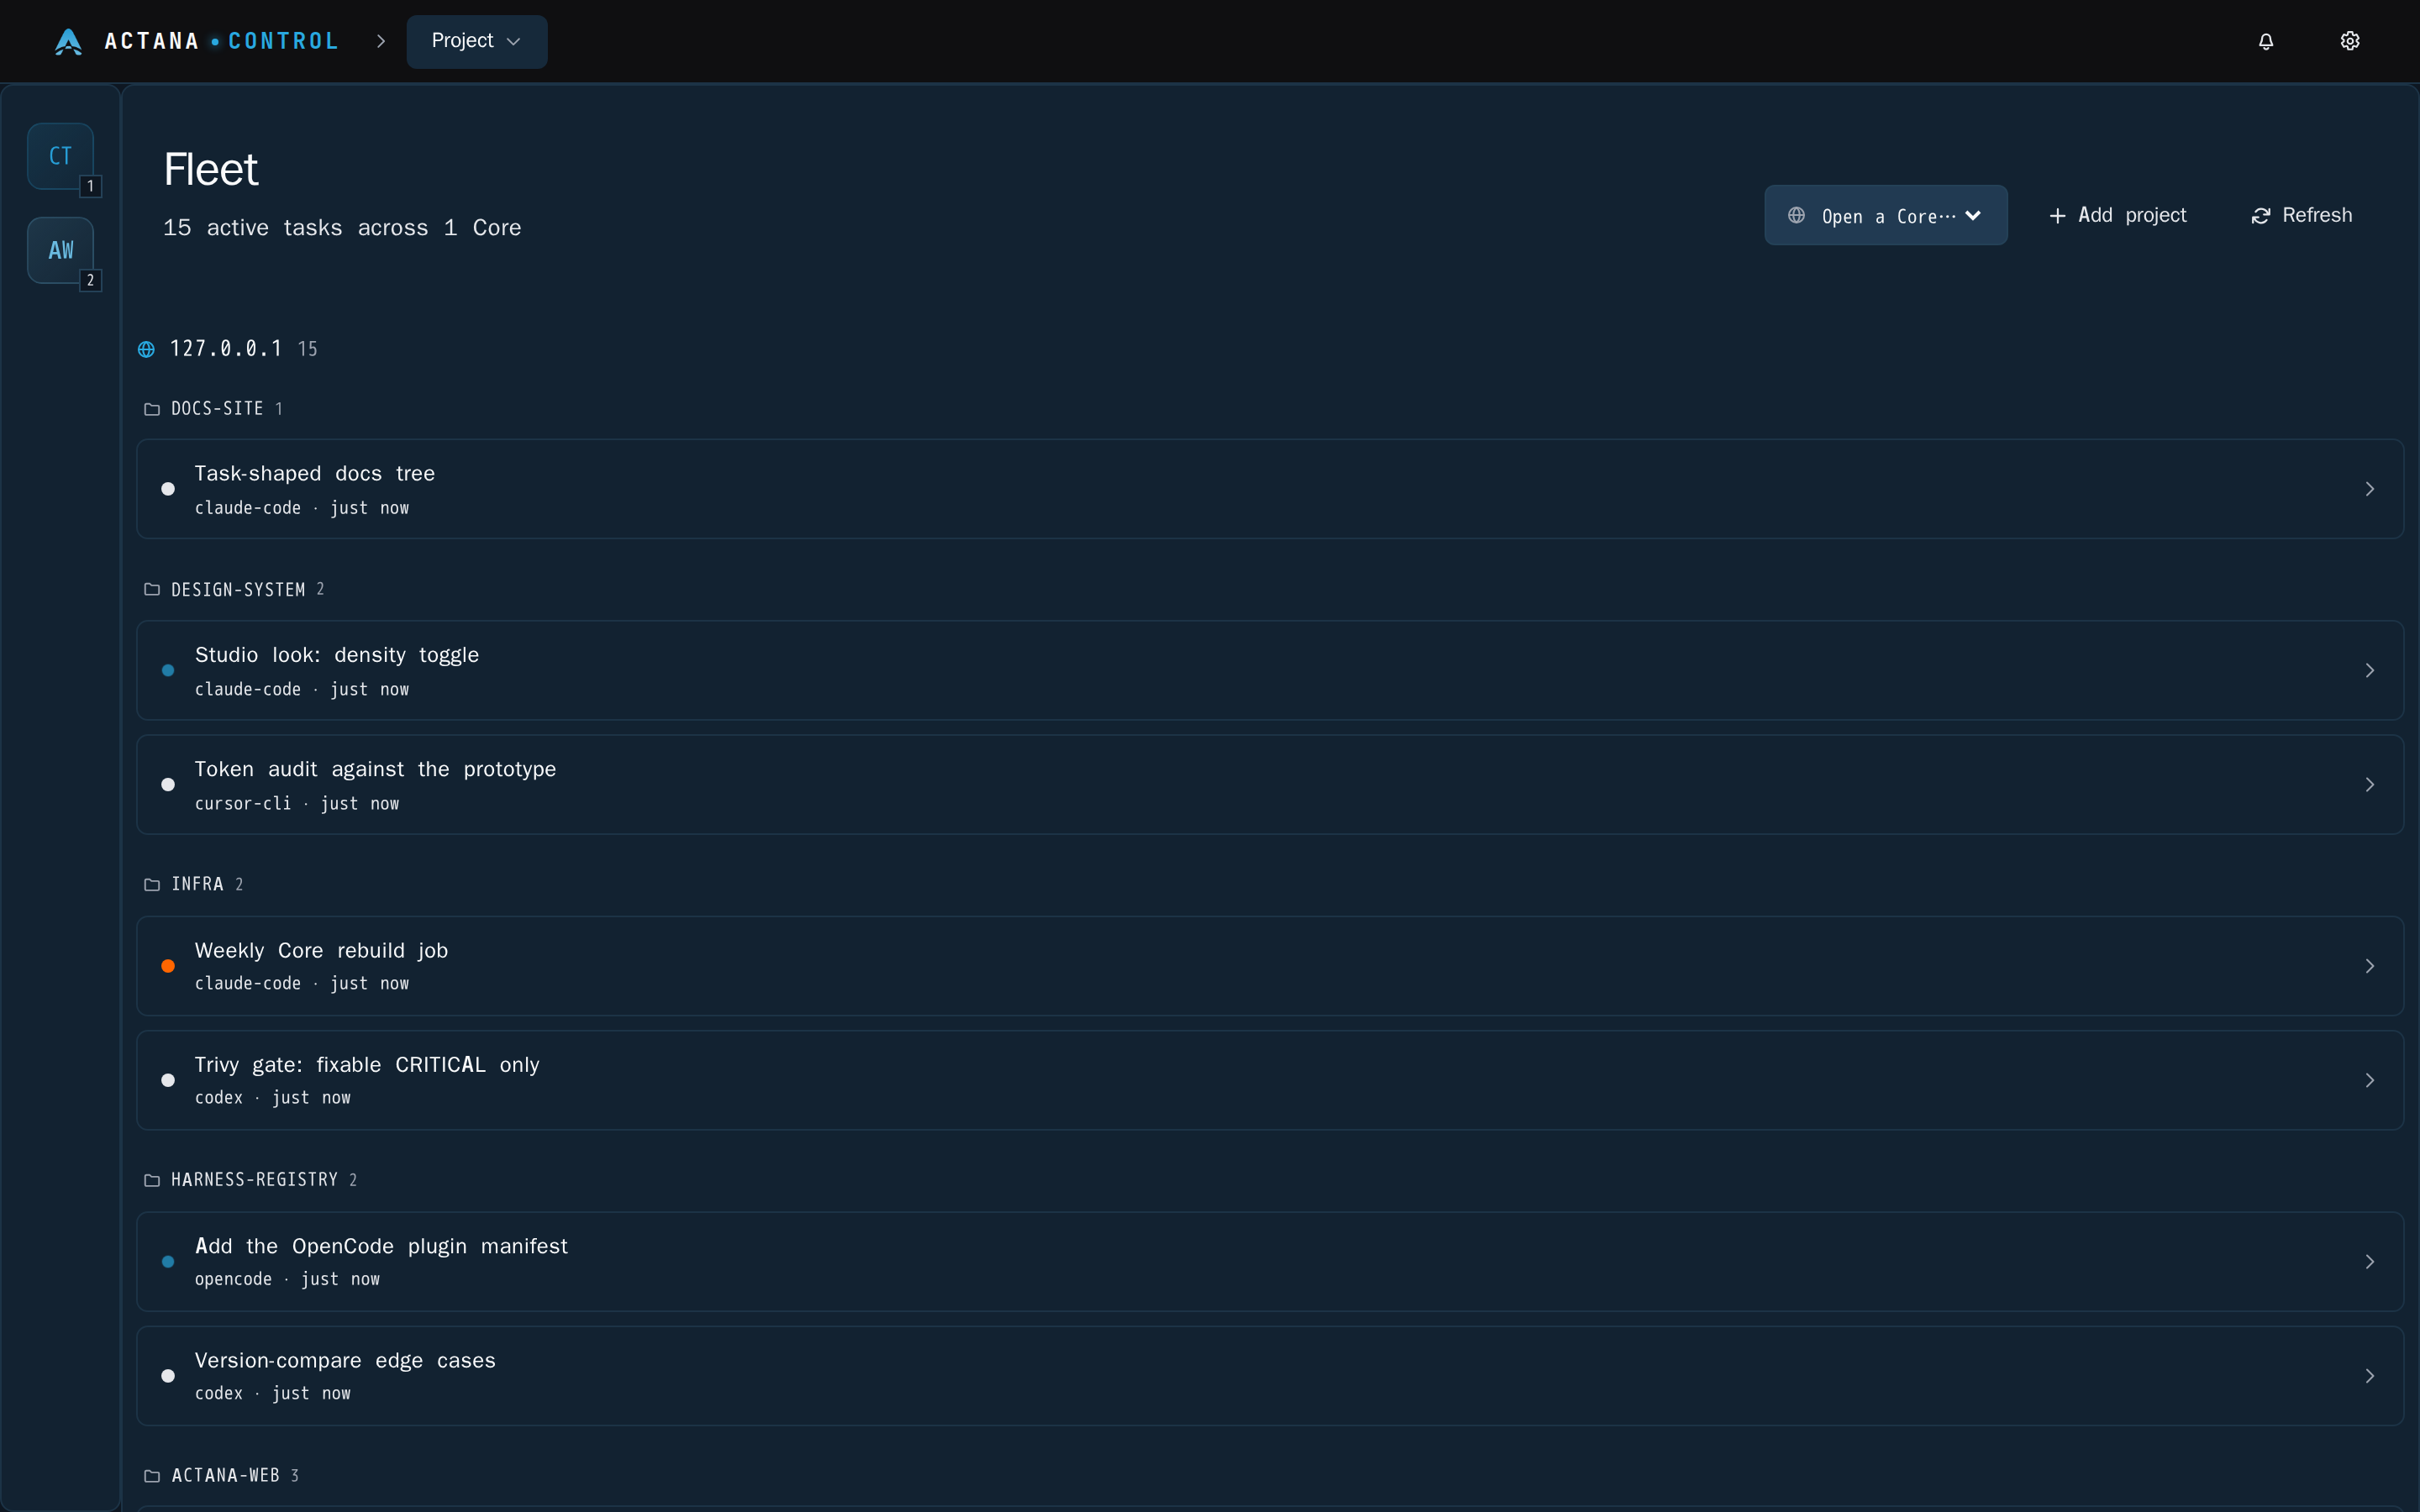The image size is (2420, 1512).
Task: Click the HARNESS-REGISTRY folder icon
Action: [152, 1180]
